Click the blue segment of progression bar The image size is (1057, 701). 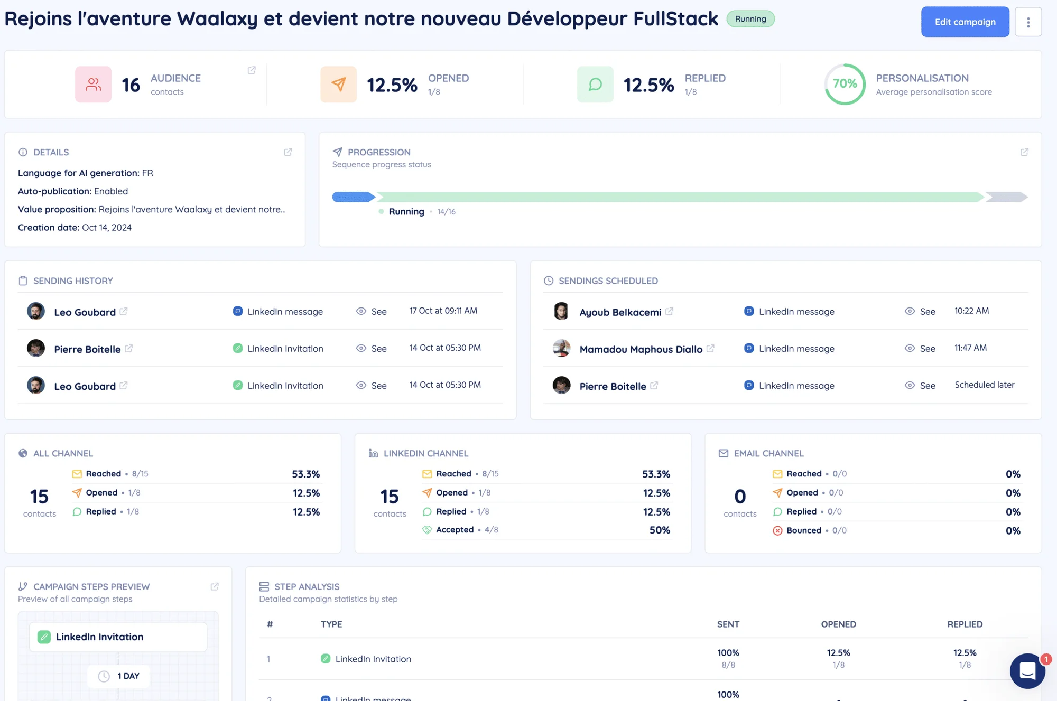point(354,197)
